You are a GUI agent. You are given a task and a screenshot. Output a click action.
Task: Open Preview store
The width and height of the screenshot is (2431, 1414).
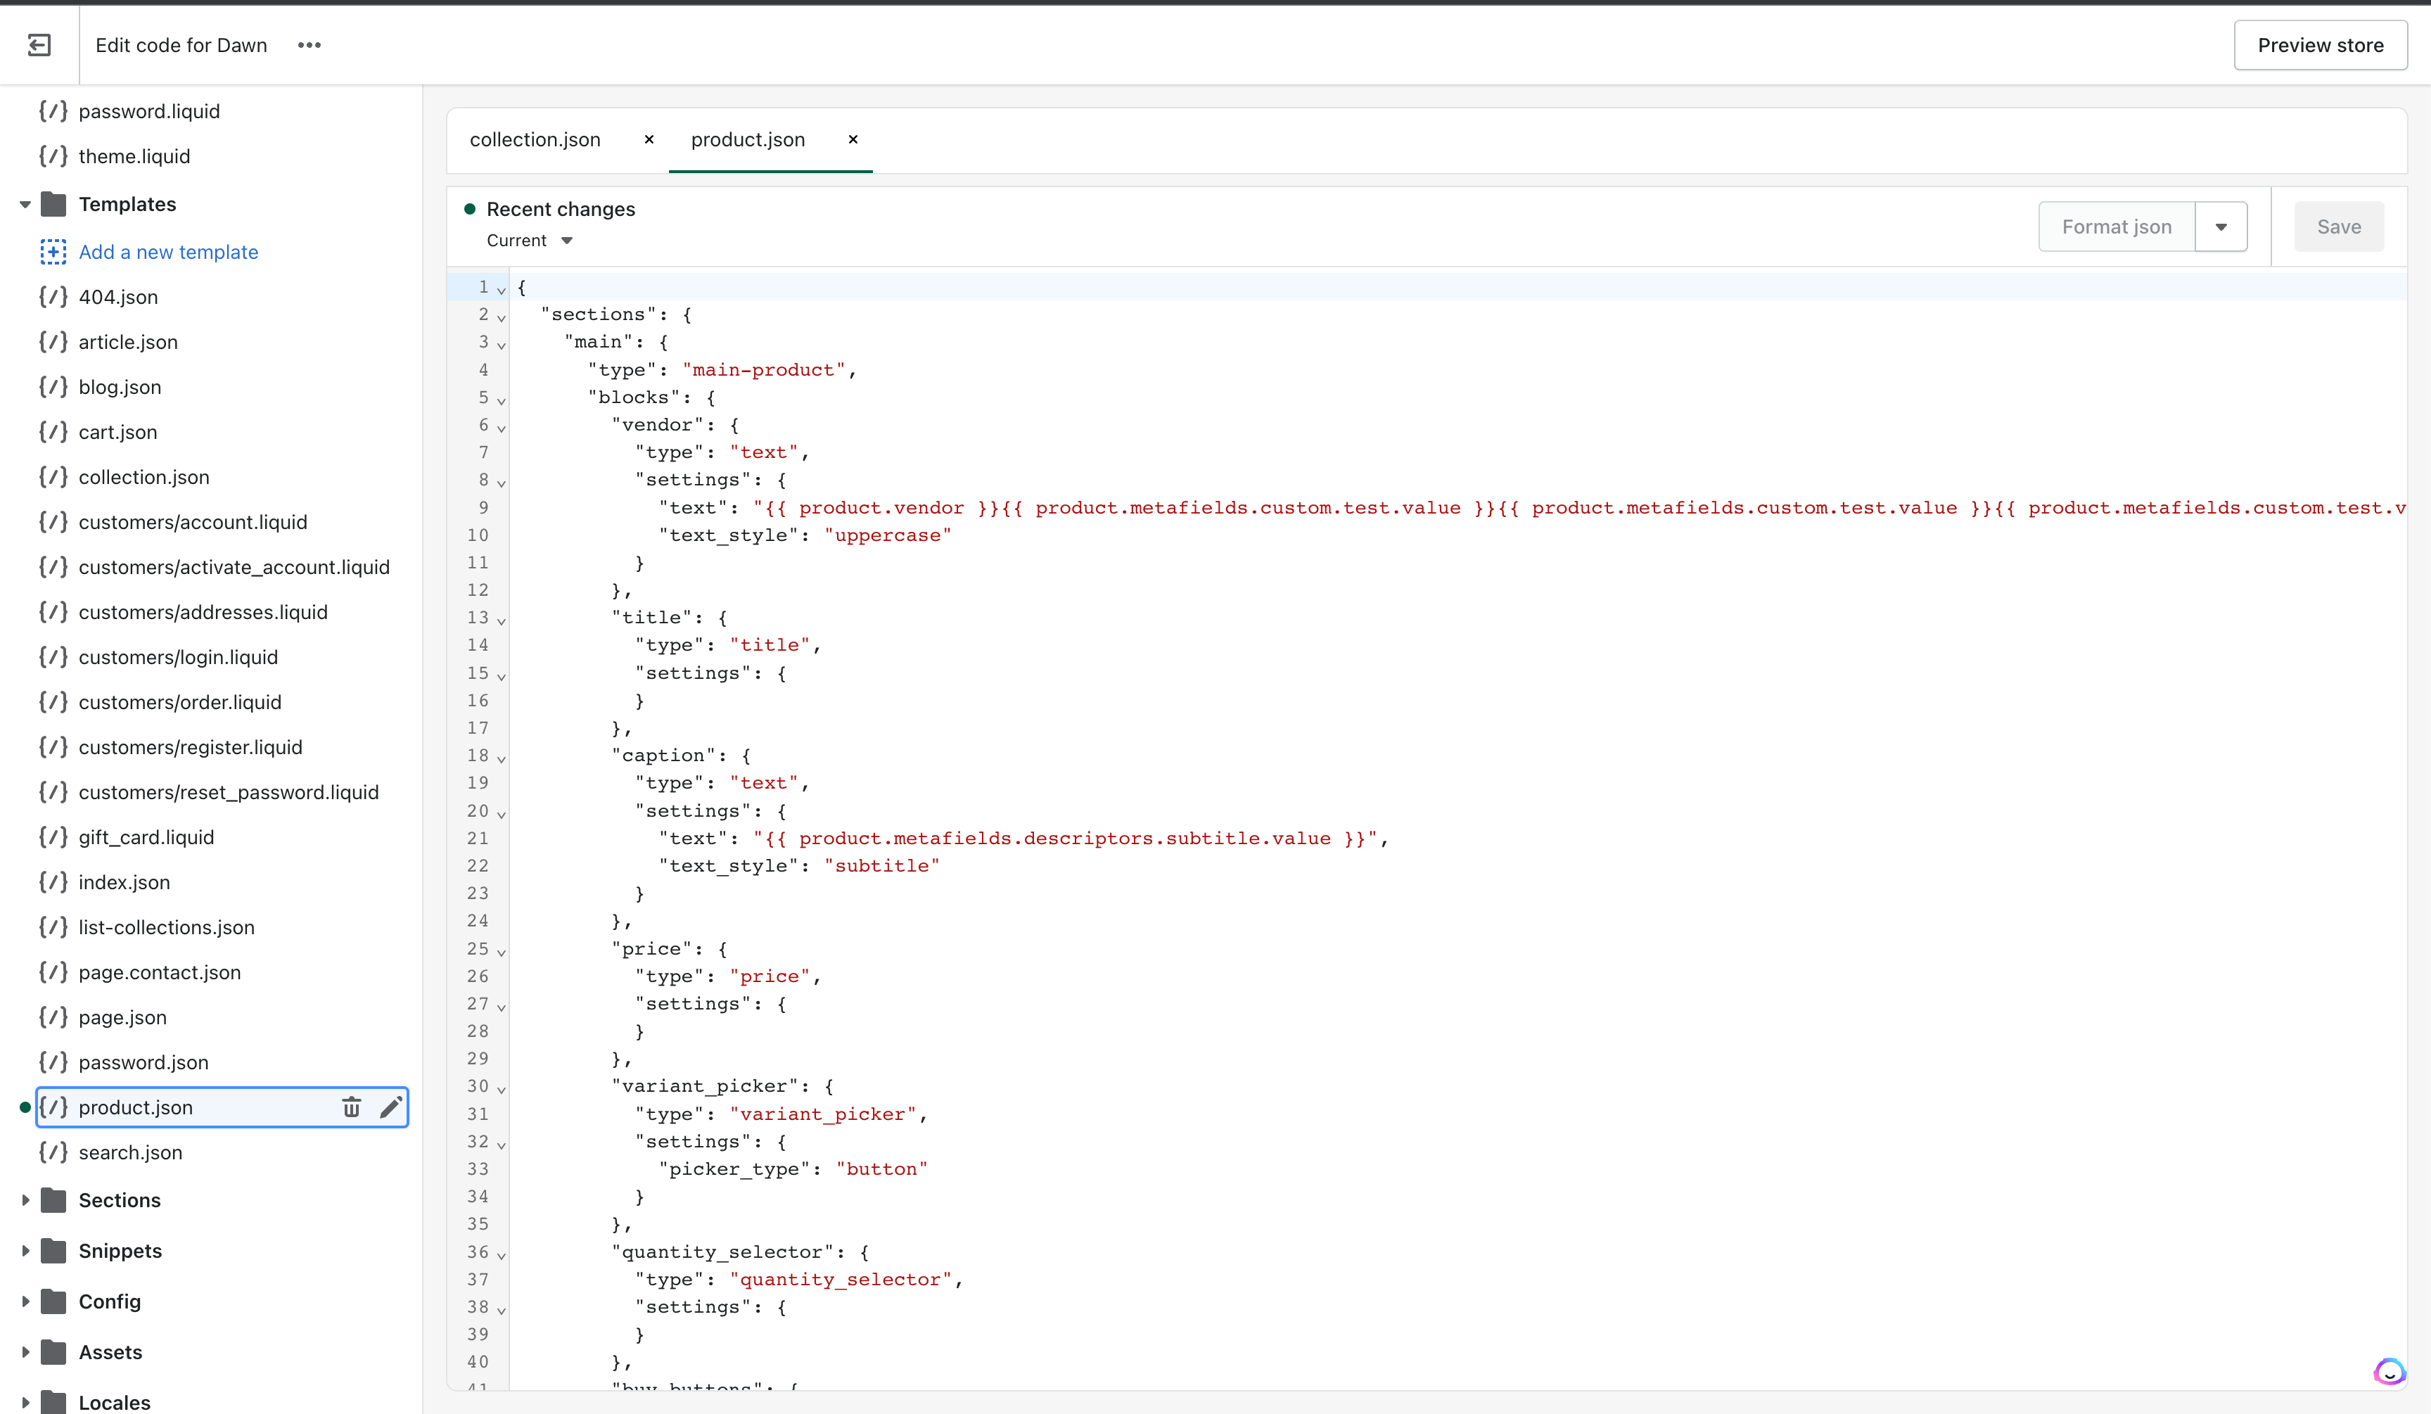point(2320,44)
